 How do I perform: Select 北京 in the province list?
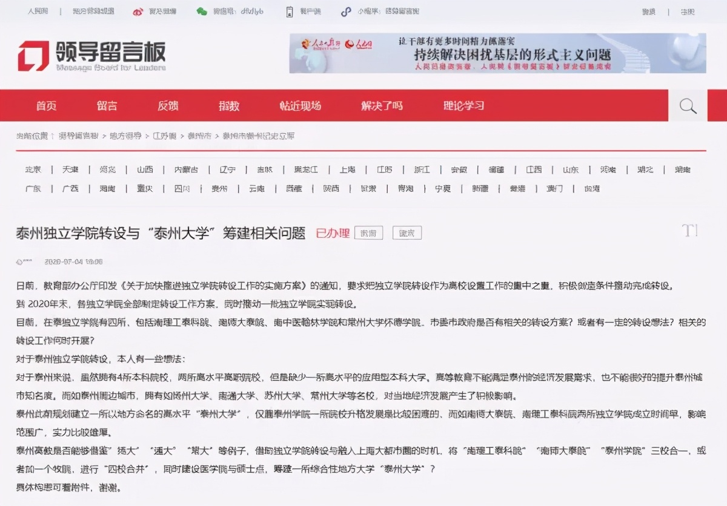click(x=33, y=169)
